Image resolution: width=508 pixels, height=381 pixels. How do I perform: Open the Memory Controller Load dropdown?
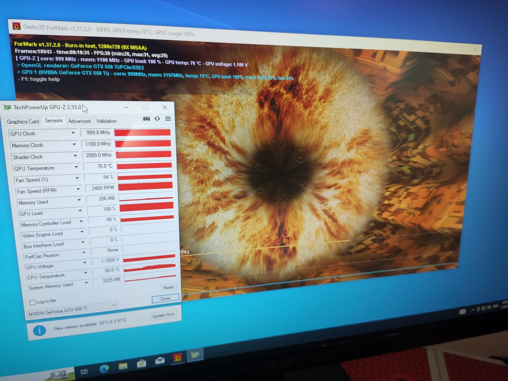pos(81,221)
